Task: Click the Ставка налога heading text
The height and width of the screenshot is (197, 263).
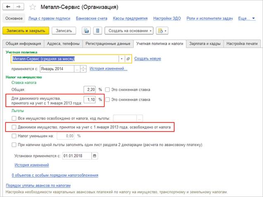Action: click(x=24, y=83)
